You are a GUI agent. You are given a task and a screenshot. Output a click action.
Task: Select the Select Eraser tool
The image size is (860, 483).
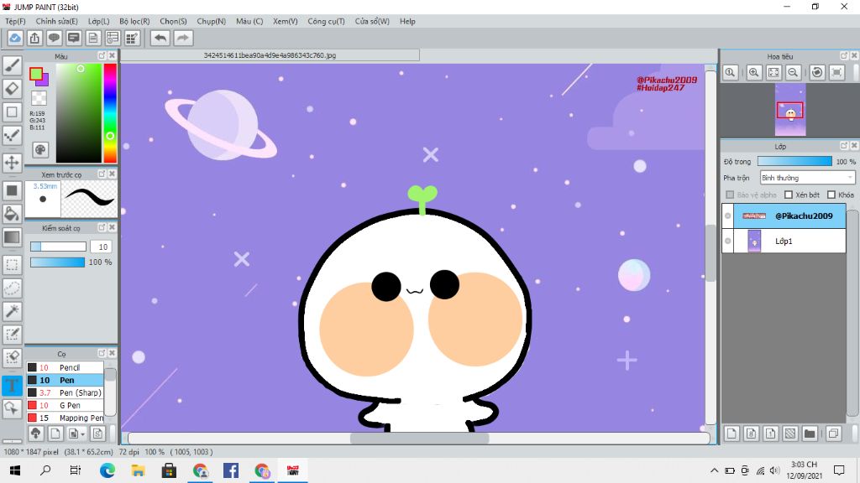(x=12, y=357)
